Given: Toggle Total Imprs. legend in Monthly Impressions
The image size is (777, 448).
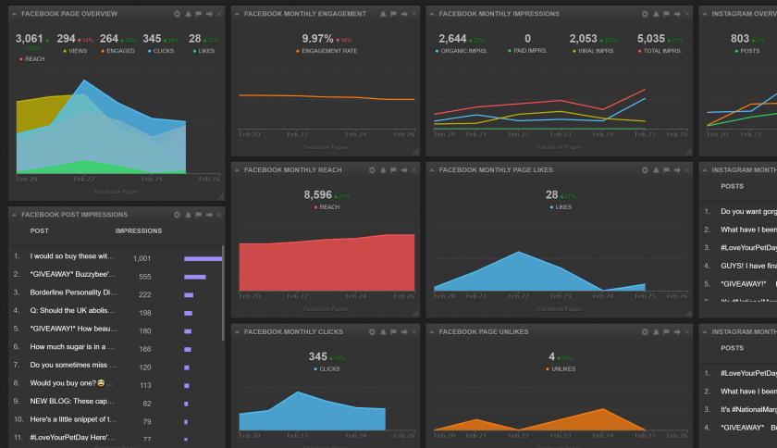Looking at the screenshot, I should 660,51.
